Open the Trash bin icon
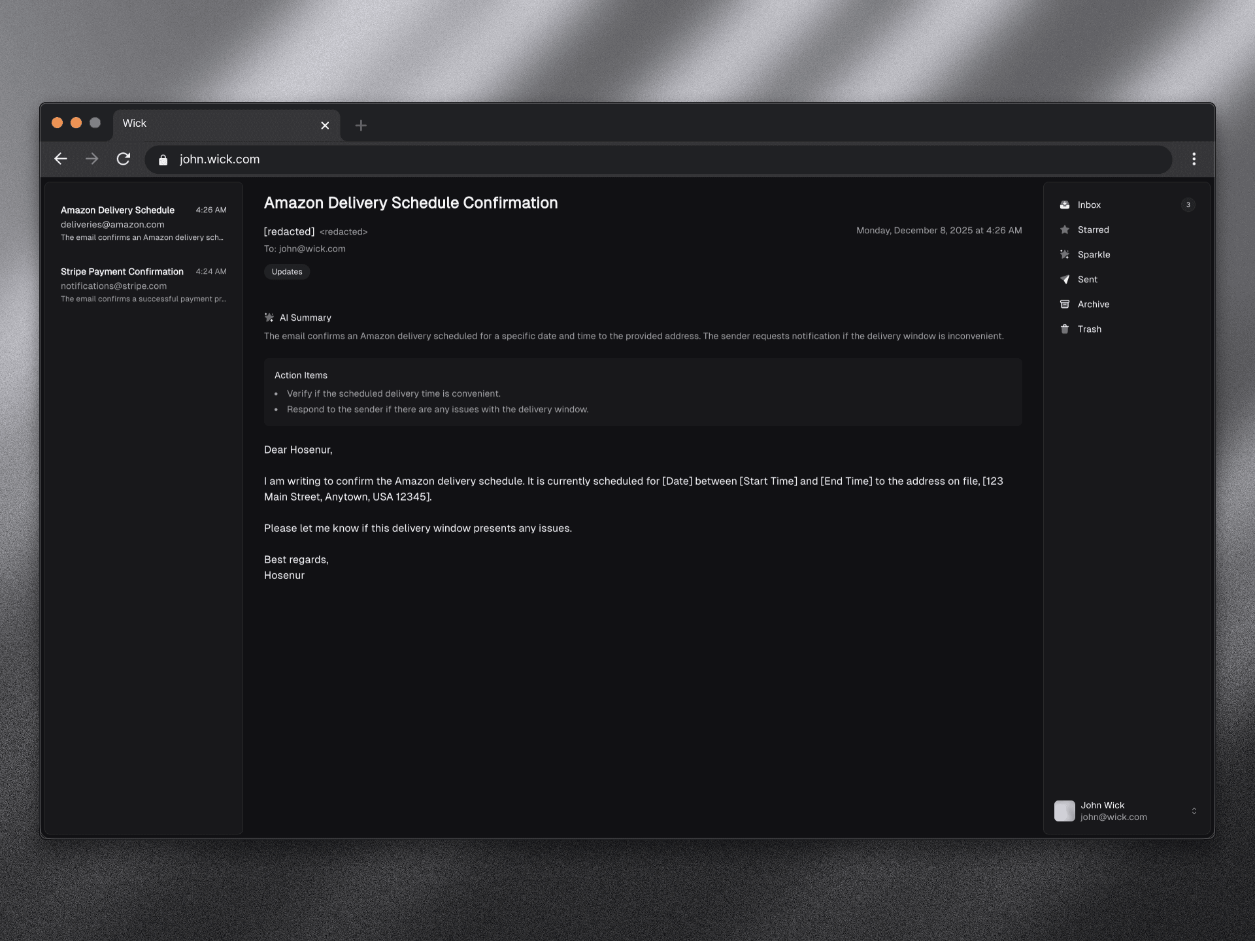1255x941 pixels. tap(1066, 329)
